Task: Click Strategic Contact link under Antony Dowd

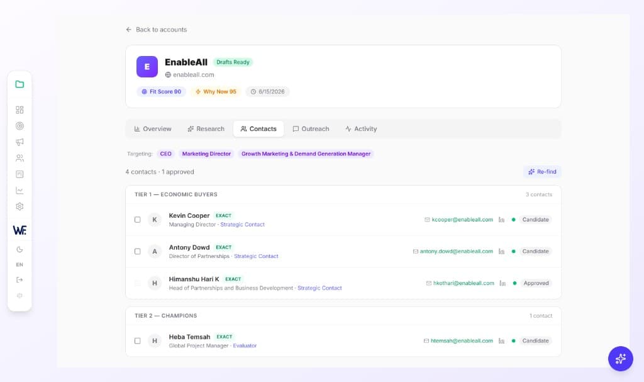Action: [x=256, y=256]
